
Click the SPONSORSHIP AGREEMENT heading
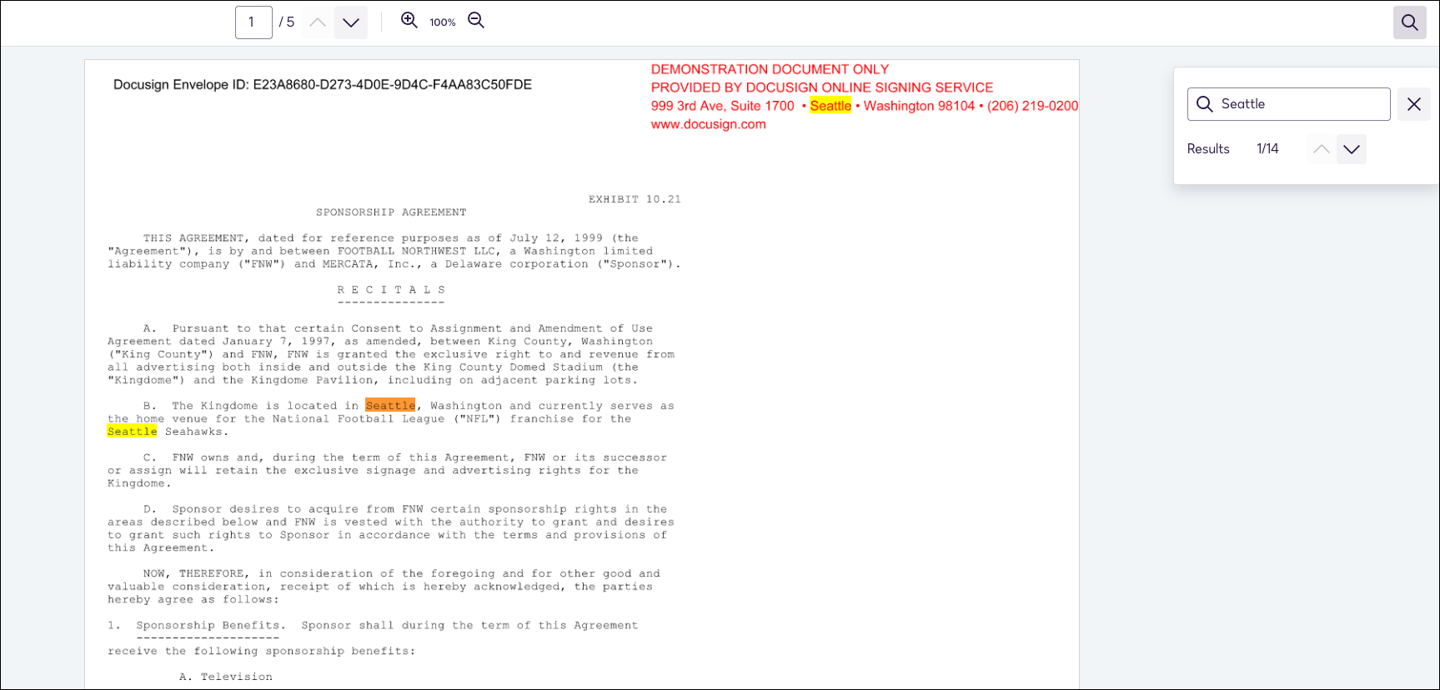click(391, 212)
